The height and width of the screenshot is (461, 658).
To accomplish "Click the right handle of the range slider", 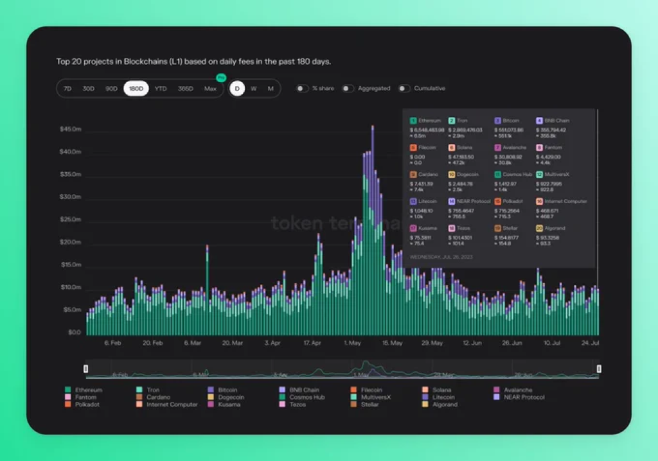I will (599, 369).
